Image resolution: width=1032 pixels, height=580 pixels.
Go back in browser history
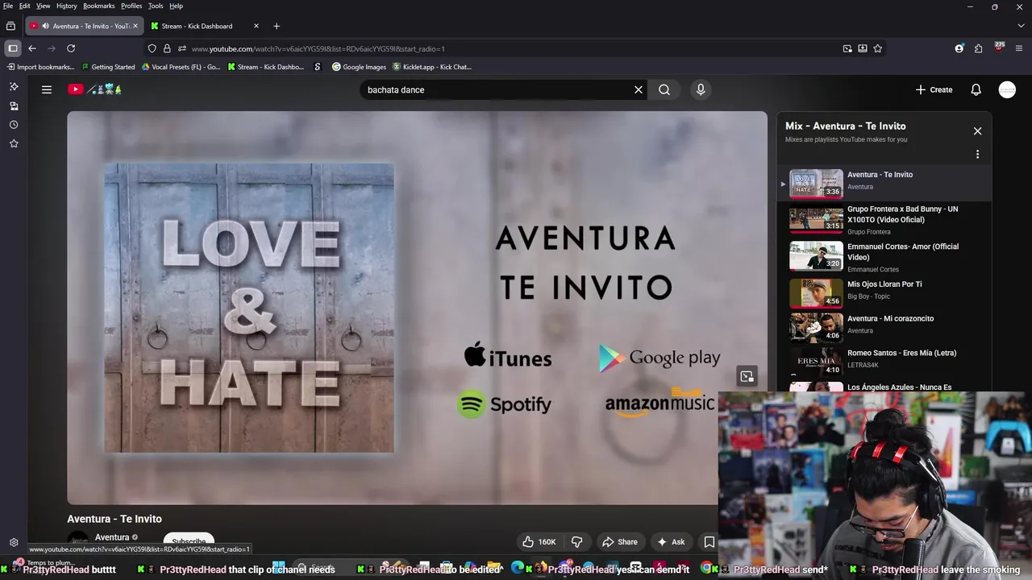point(32,48)
